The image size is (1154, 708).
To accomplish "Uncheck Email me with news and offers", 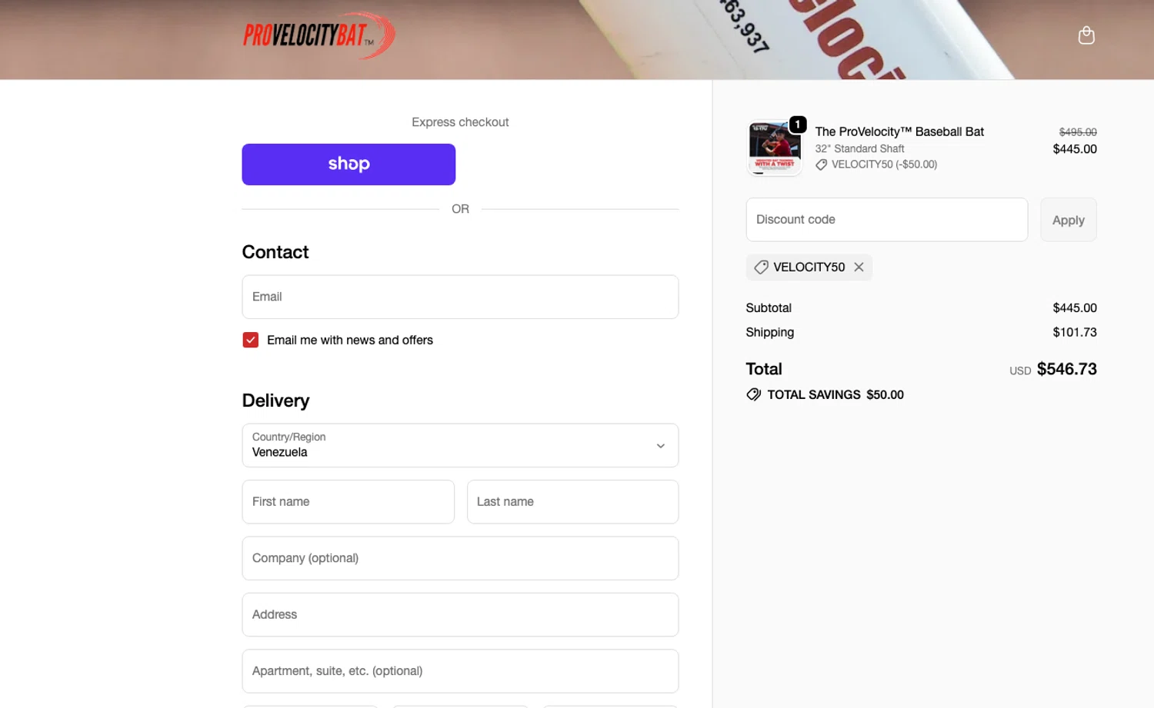I will point(251,340).
